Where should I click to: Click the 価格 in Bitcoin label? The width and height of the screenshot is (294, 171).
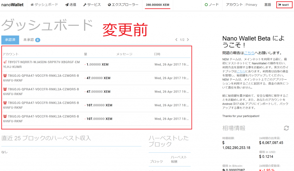[x=233, y=166]
